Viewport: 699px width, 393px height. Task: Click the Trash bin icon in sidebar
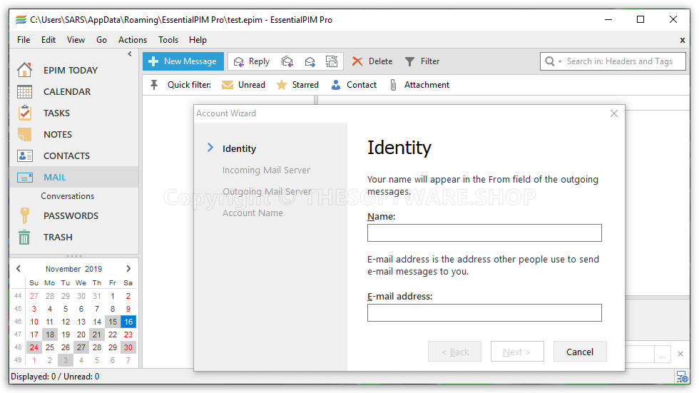(25, 238)
